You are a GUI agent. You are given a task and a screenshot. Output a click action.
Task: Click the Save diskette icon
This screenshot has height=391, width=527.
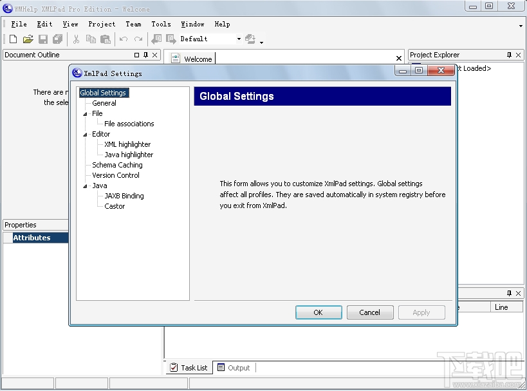43,39
